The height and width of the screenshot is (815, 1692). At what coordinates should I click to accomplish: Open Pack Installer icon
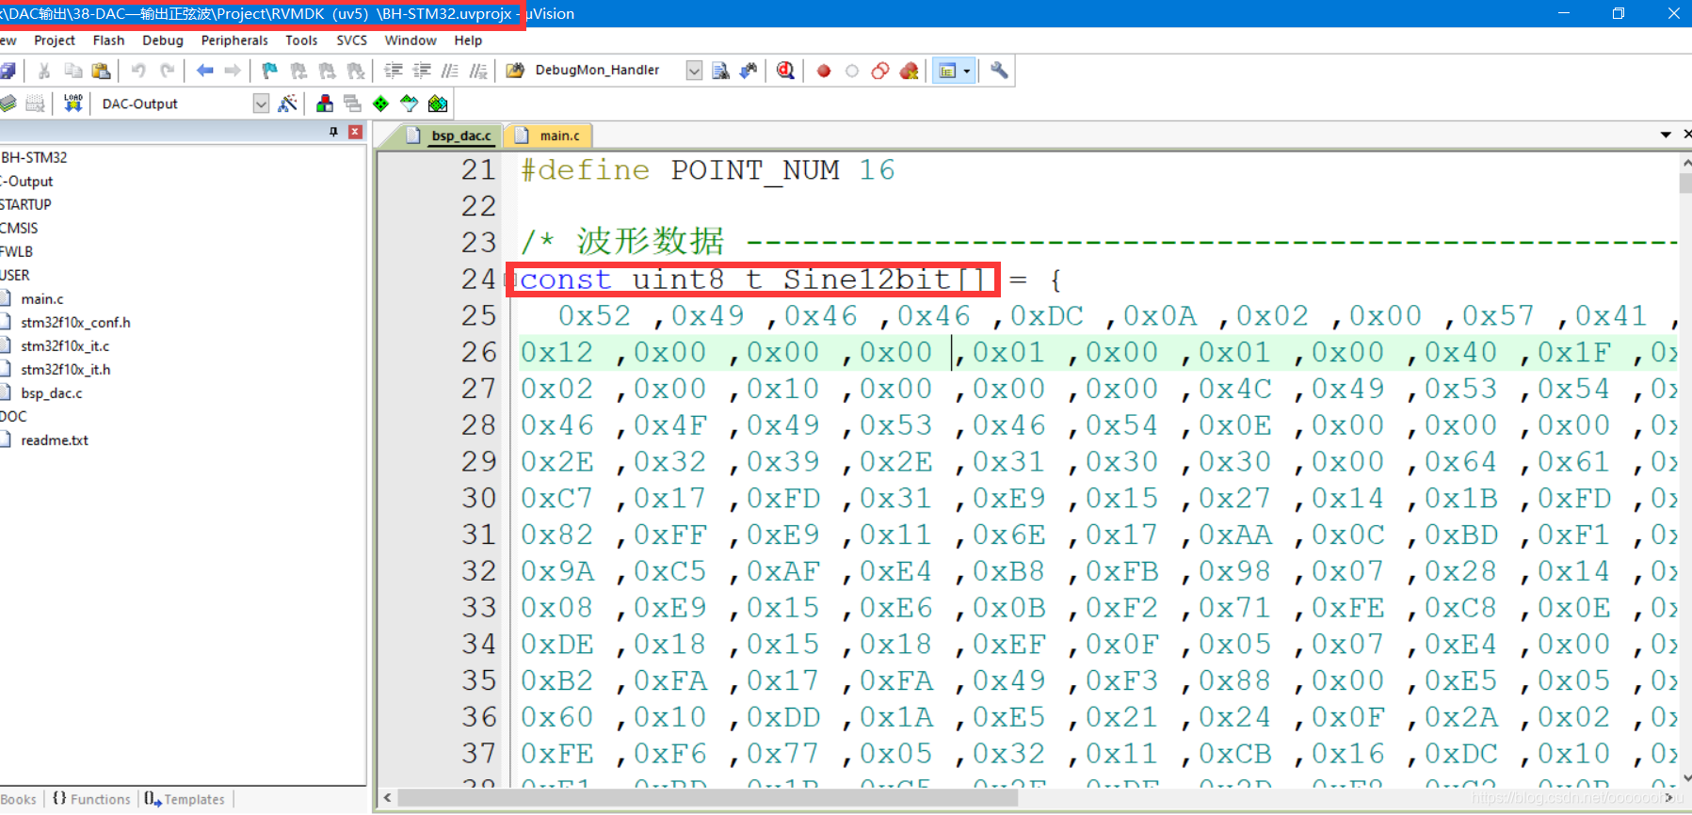438,104
